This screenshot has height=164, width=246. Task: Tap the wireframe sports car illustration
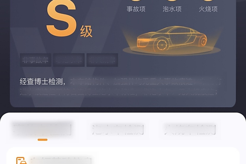pos(172,39)
